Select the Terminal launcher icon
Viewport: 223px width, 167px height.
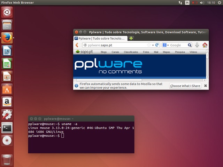[7, 128]
